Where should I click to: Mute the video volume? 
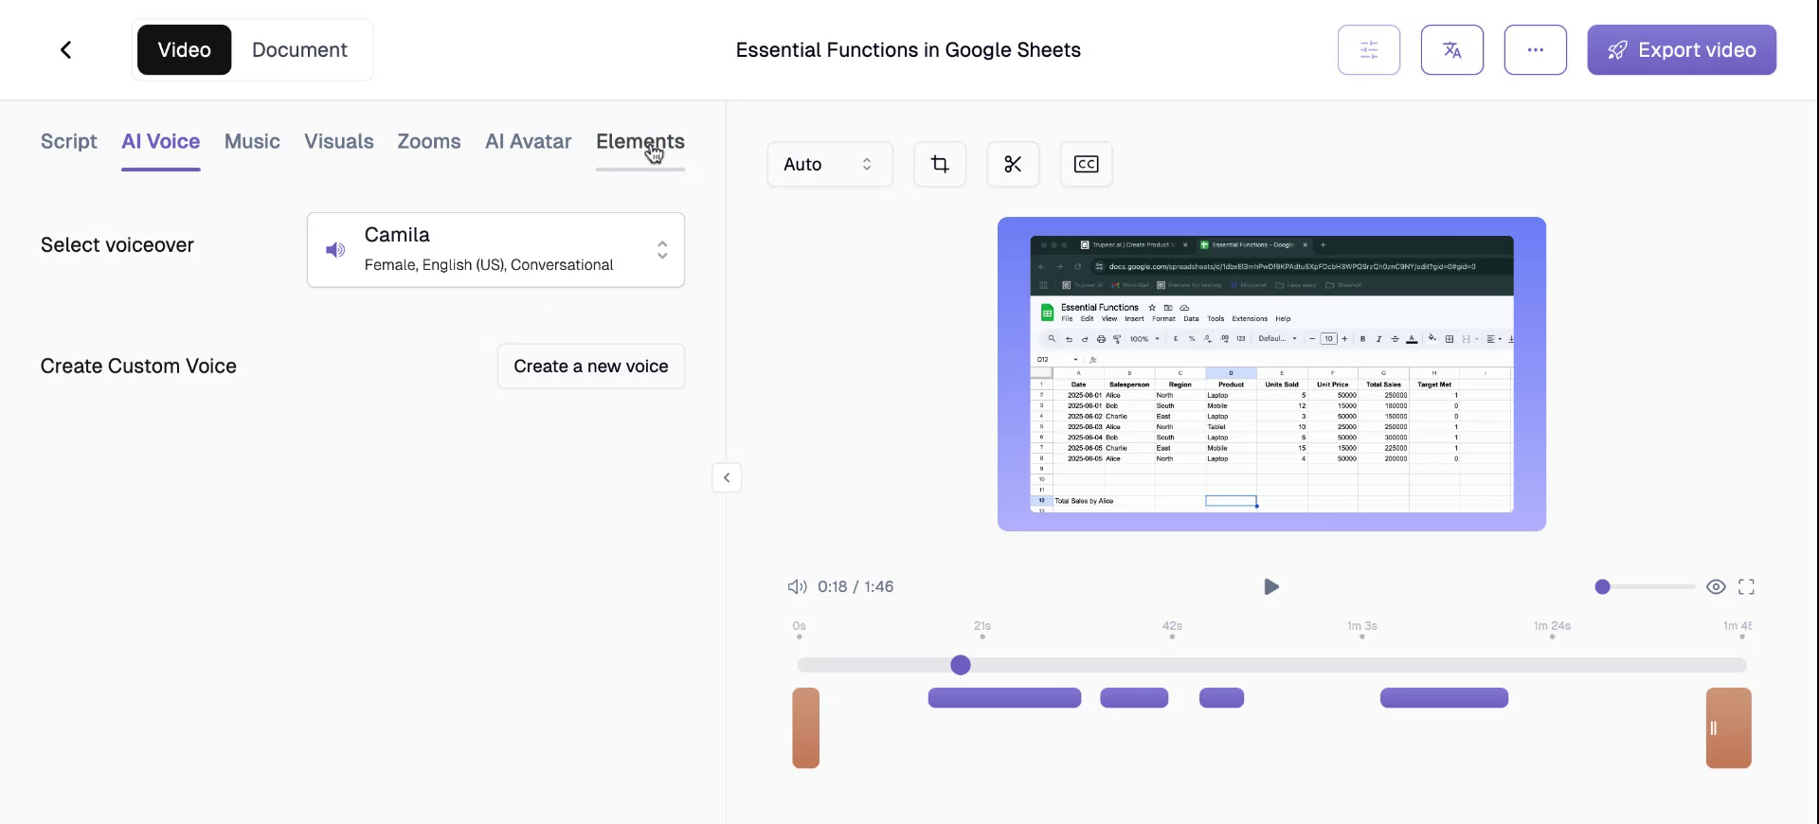[797, 587]
